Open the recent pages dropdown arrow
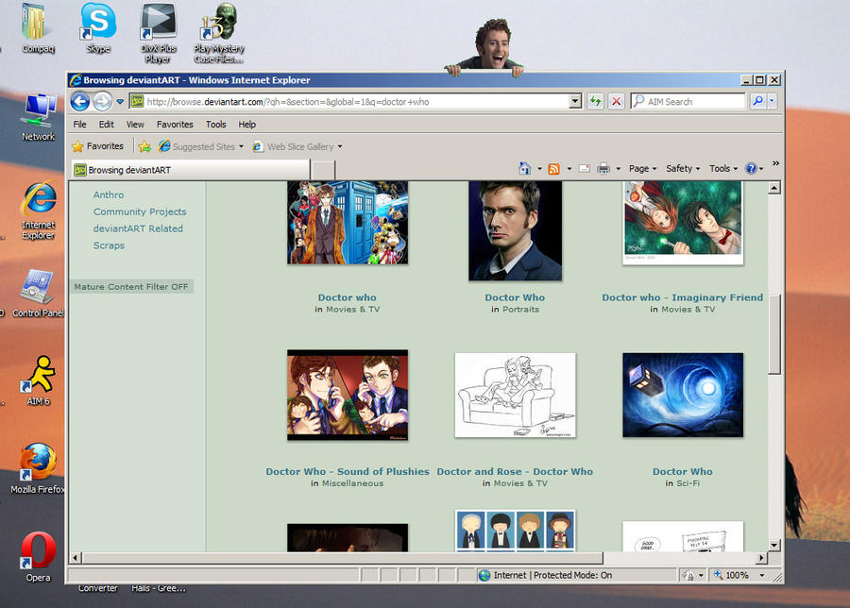 120,101
